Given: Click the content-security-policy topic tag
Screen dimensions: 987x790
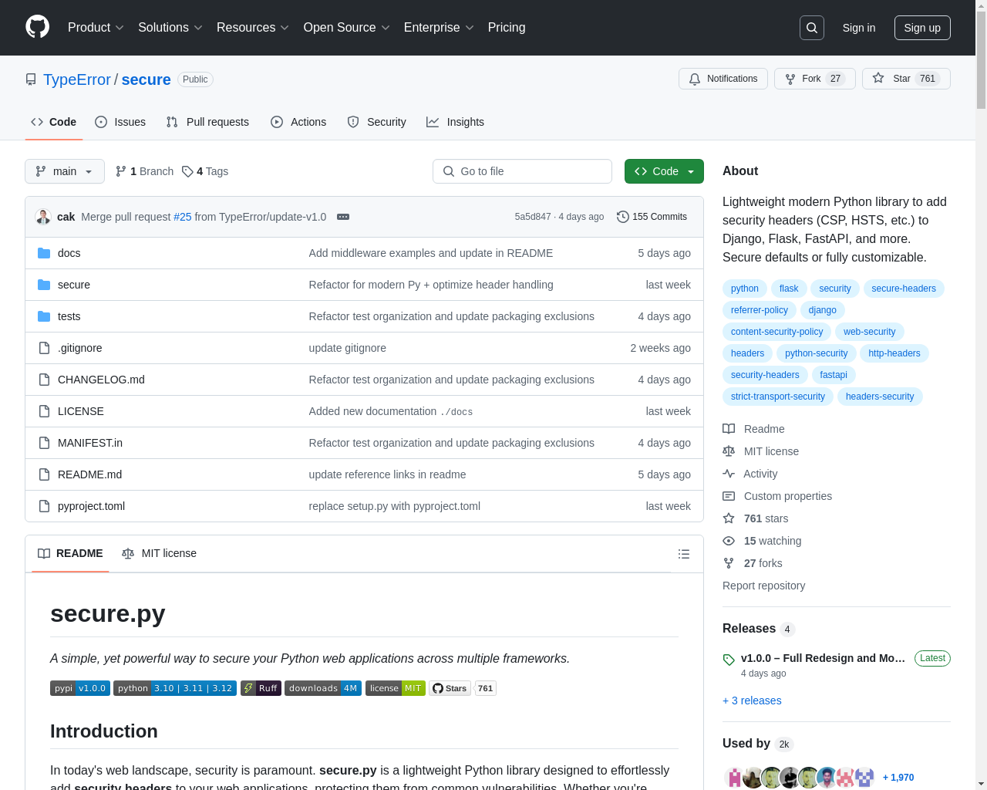Looking at the screenshot, I should (776, 332).
